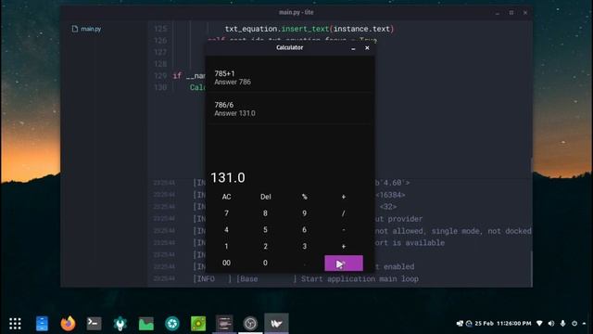This screenshot has width=593, height=334.
Task: Click the Calculator window title bar
Action: coord(290,47)
